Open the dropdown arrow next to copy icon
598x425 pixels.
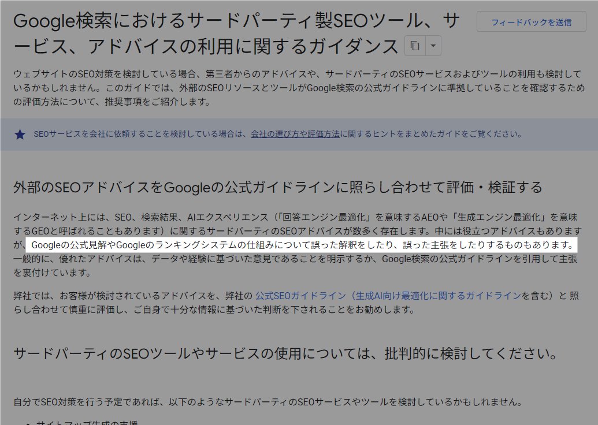click(x=433, y=46)
